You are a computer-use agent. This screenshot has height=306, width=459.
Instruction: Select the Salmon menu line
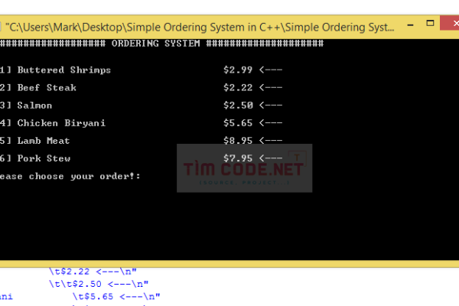point(141,105)
